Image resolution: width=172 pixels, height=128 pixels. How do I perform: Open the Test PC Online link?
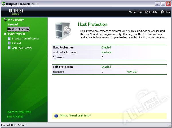click(15, 117)
